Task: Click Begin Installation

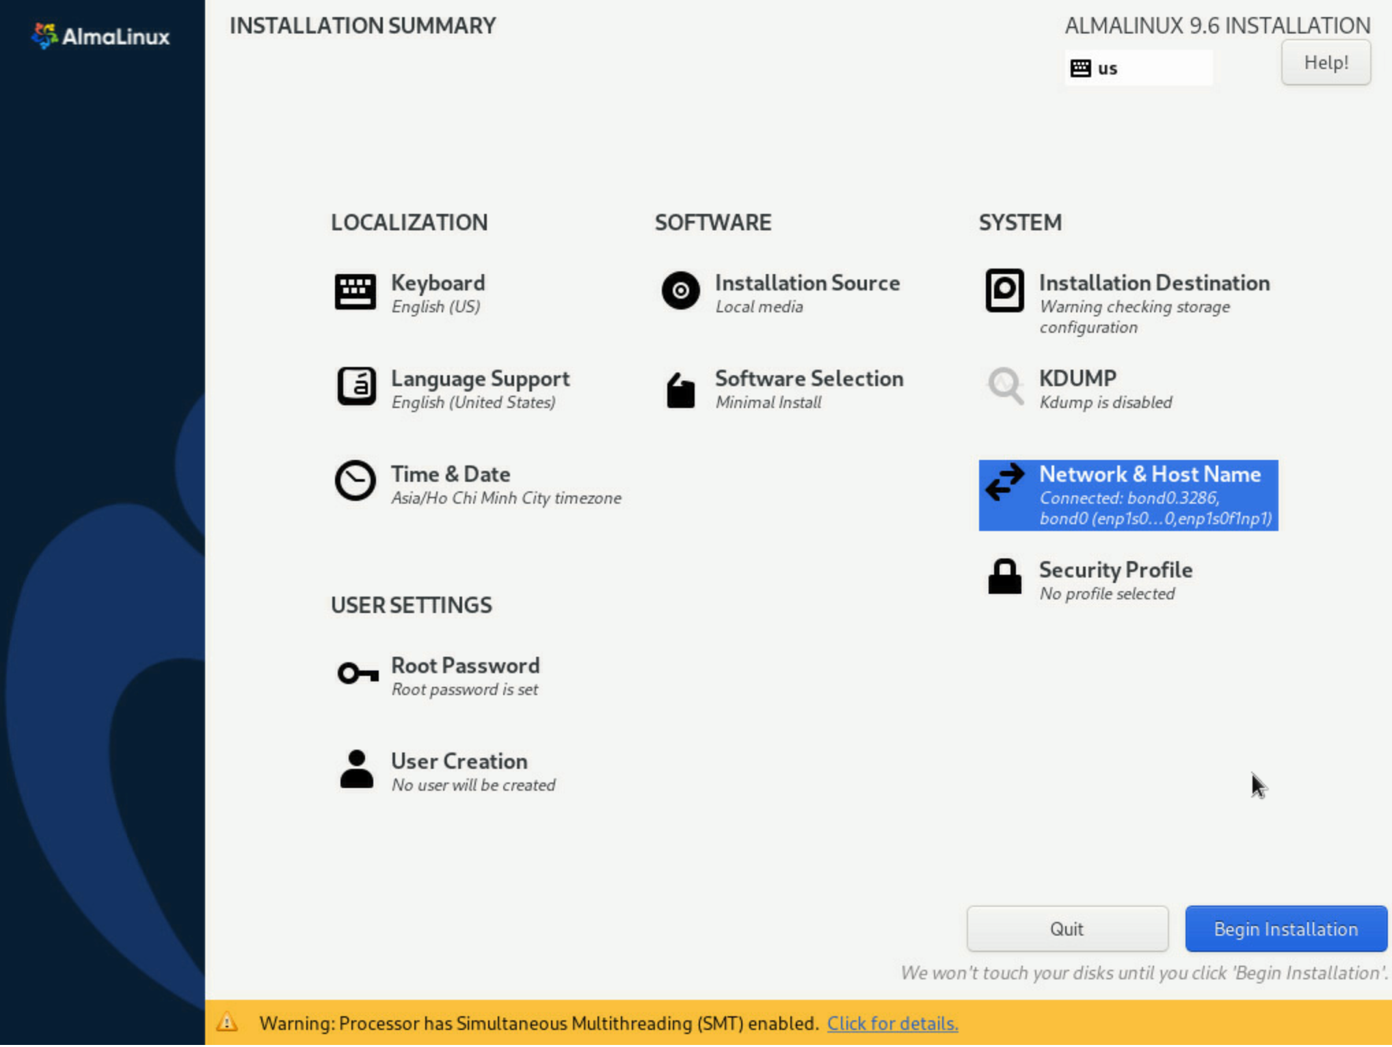Action: (x=1286, y=930)
